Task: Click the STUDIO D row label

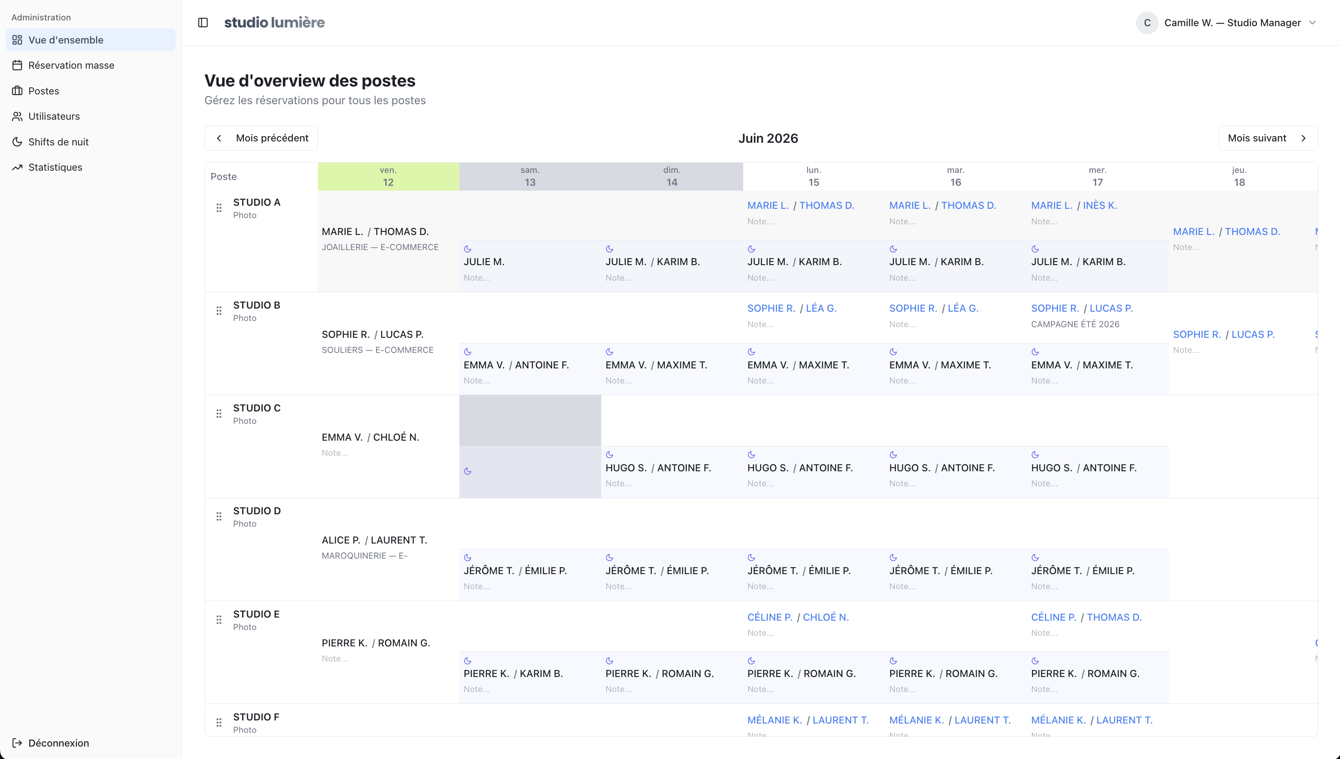Action: [x=257, y=511]
